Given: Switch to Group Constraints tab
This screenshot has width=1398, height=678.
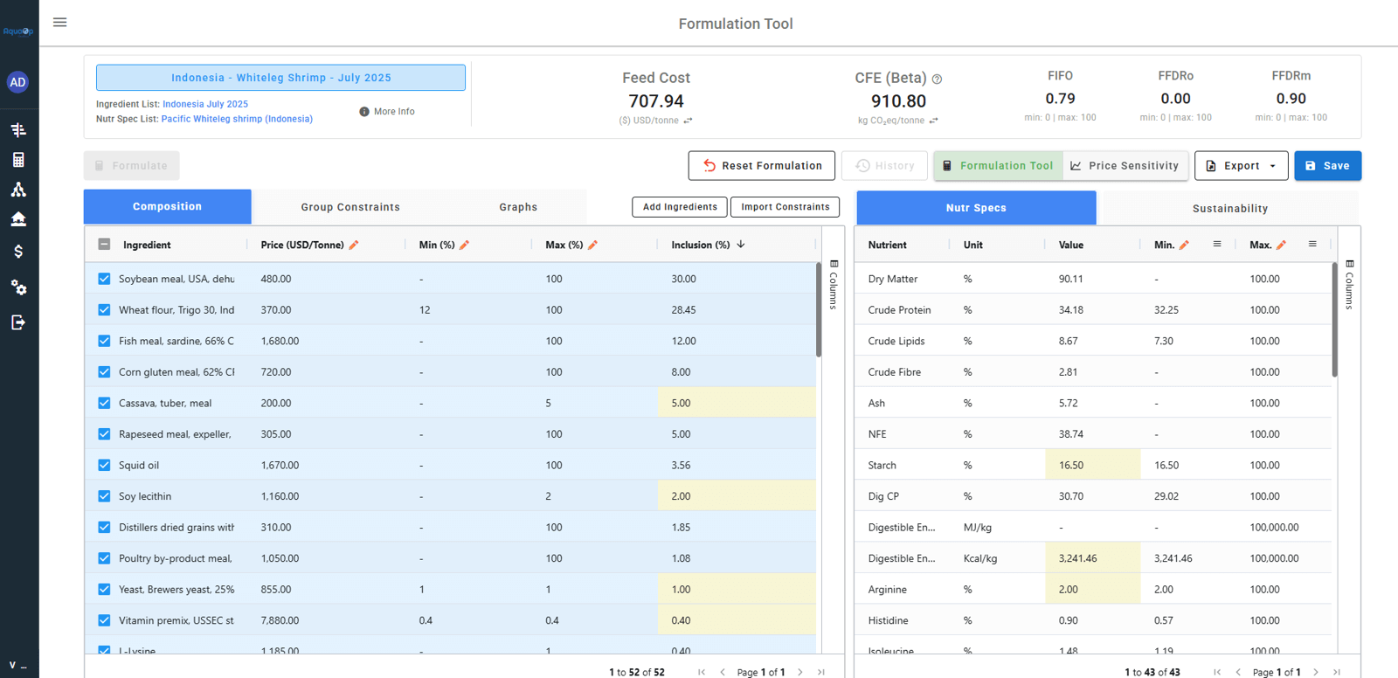Looking at the screenshot, I should [350, 207].
